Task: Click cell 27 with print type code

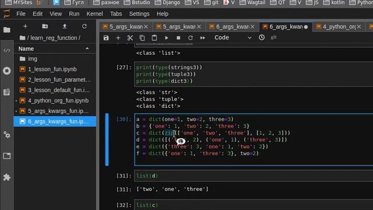Action: tap(254, 74)
